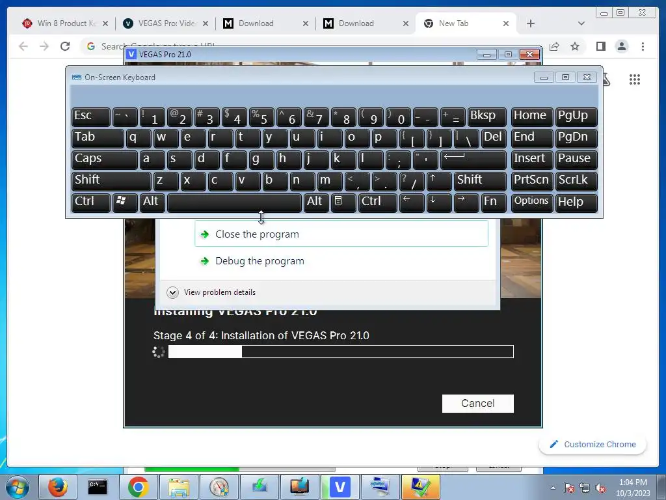This screenshot has height=500, width=666.
Task: Open the VEGAS Pro taskbar icon
Action: [x=340, y=487]
